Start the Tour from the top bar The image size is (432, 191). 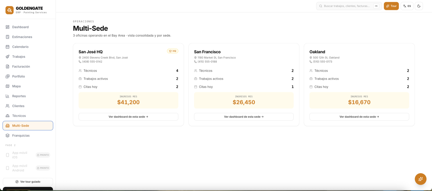pos(391,6)
